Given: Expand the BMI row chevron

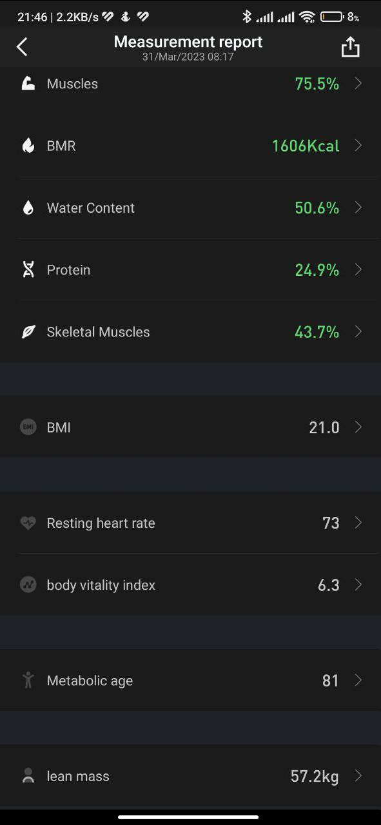Looking at the screenshot, I should point(358,427).
